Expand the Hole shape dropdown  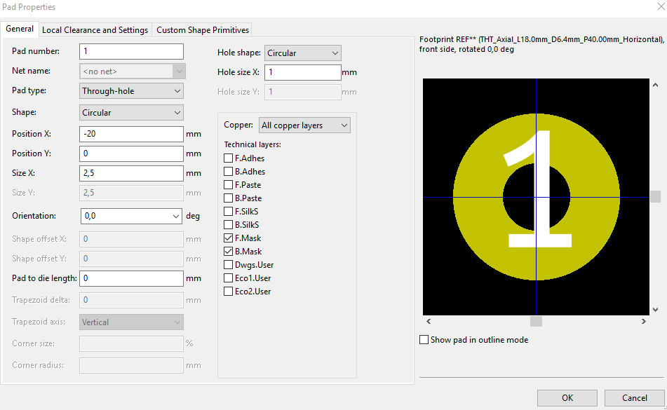pyautogui.click(x=302, y=53)
